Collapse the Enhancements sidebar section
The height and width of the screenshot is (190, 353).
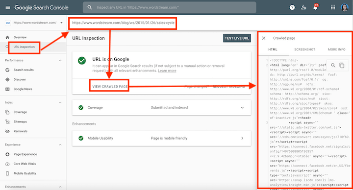click(x=60, y=187)
